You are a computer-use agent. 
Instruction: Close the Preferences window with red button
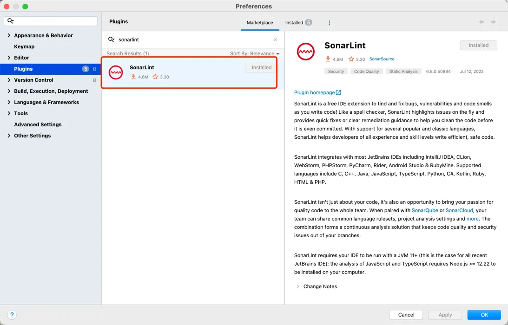pos(7,6)
